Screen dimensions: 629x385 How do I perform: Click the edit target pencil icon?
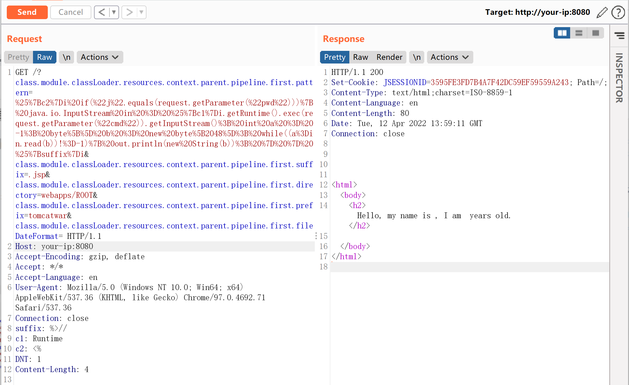click(602, 13)
